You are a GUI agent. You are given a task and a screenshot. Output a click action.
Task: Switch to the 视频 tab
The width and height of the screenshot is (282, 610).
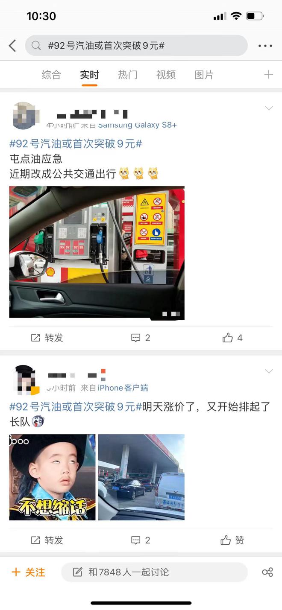point(166,75)
